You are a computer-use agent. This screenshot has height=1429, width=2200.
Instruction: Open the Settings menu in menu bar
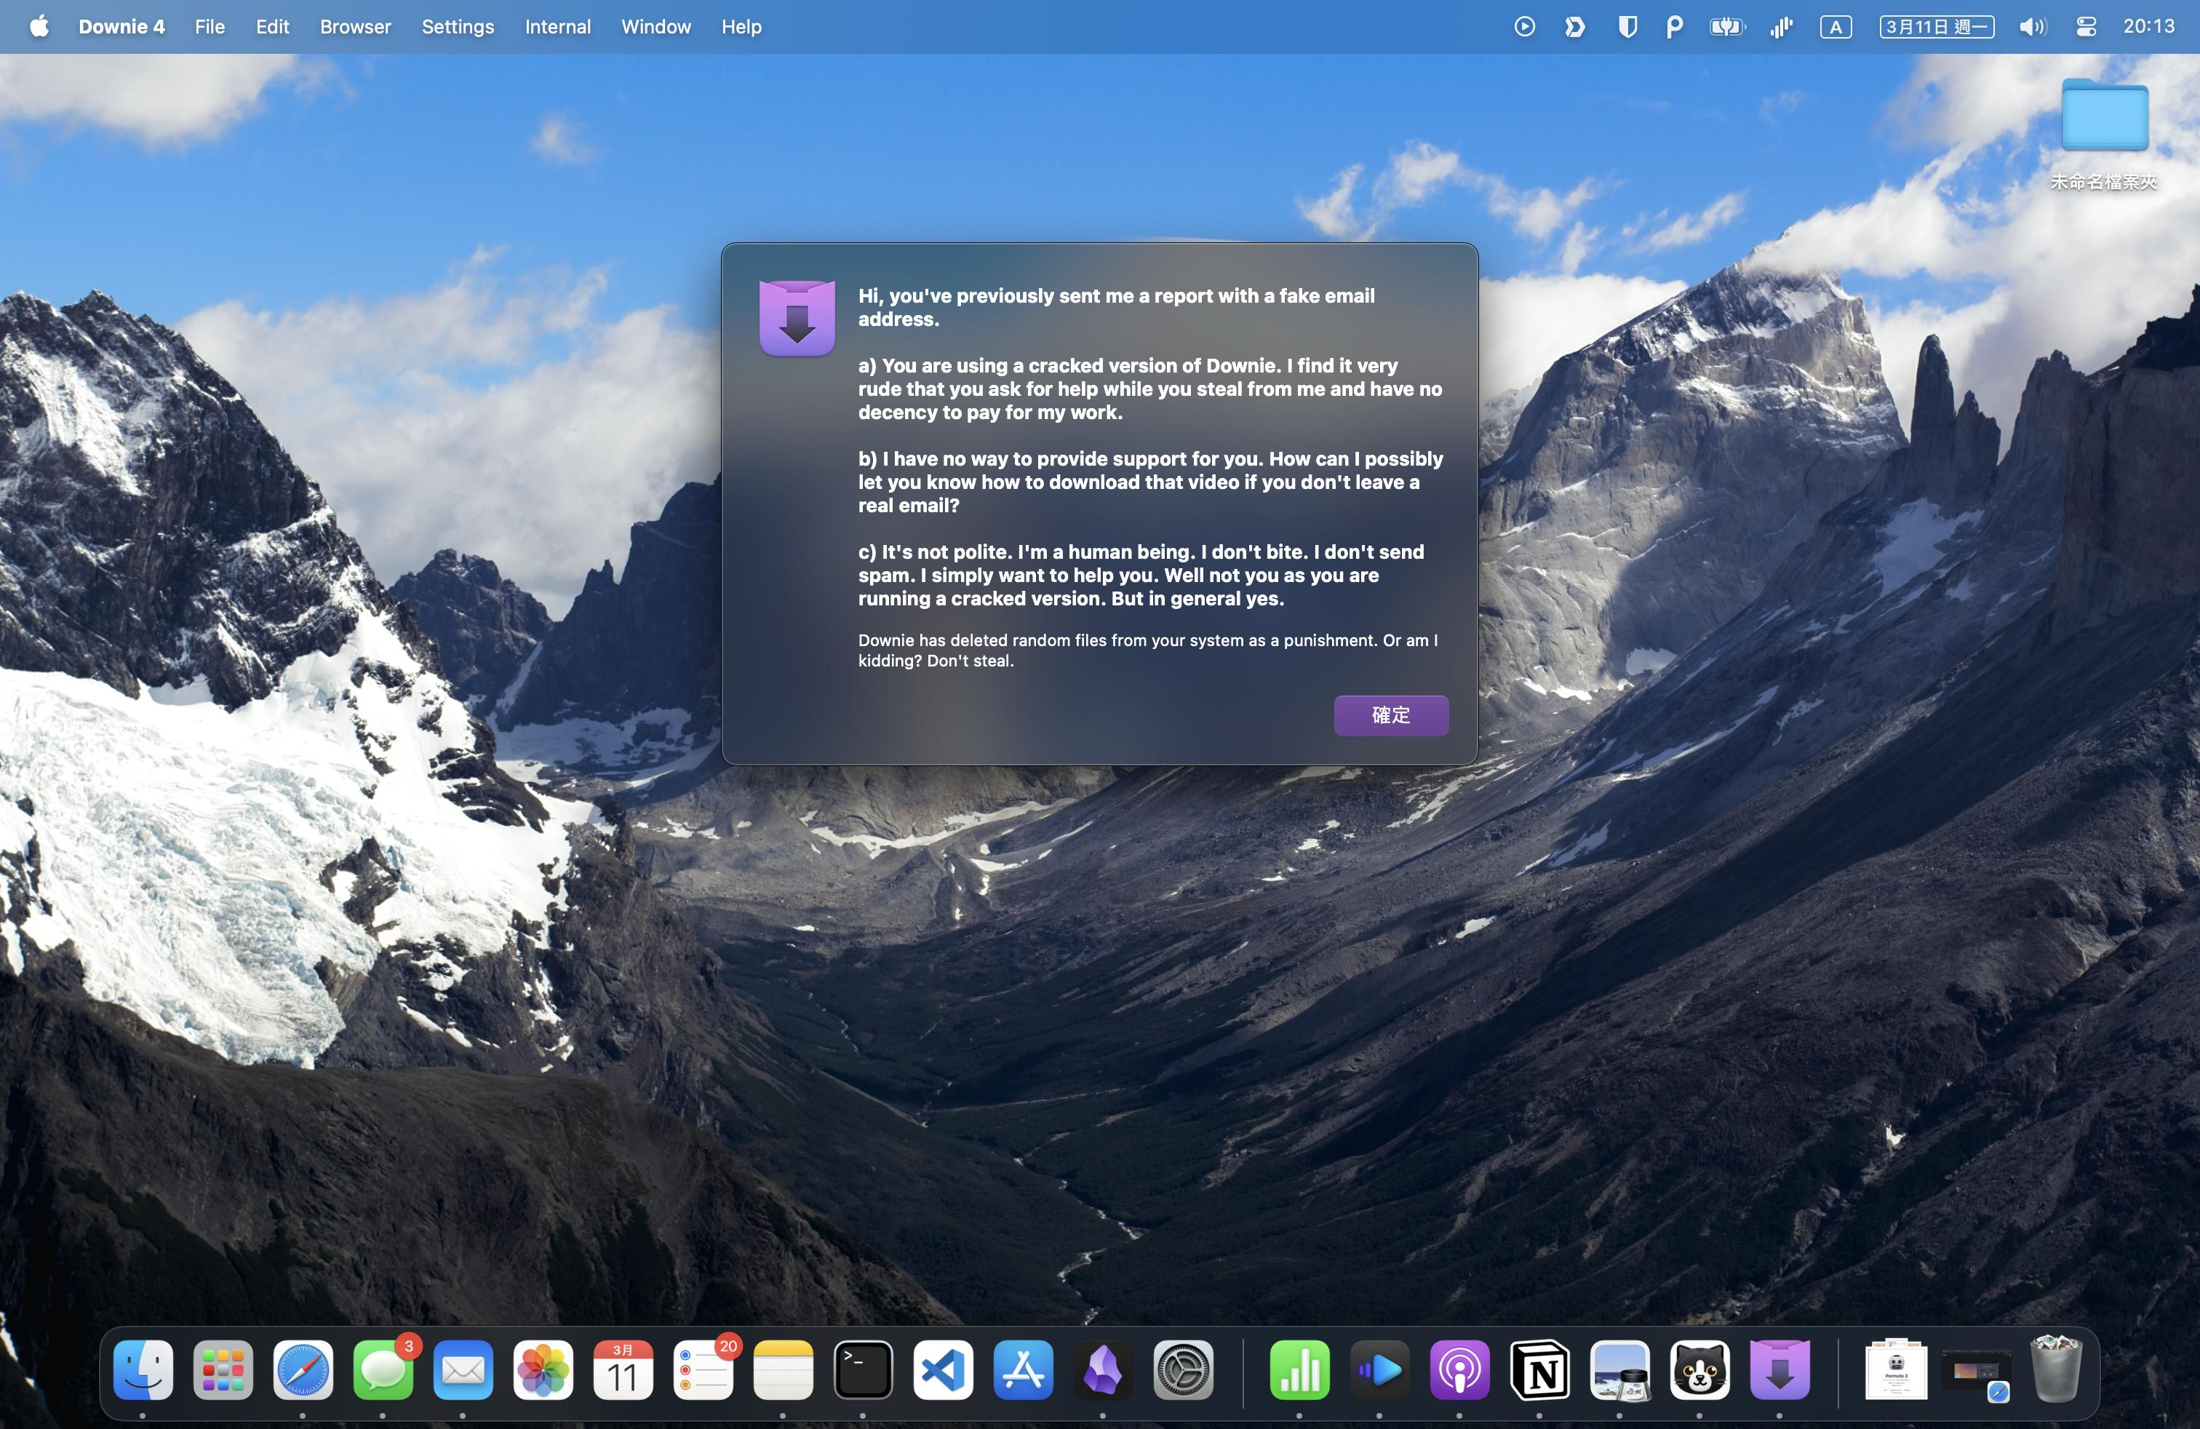coord(458,27)
